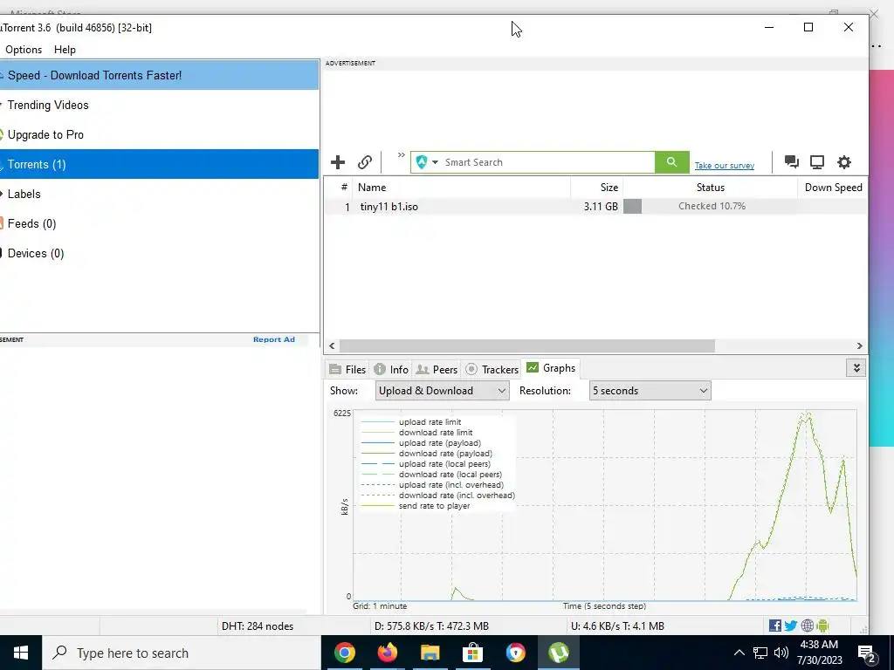Open the shield browser taskbar icon
This screenshot has height=670, width=894.
515,653
